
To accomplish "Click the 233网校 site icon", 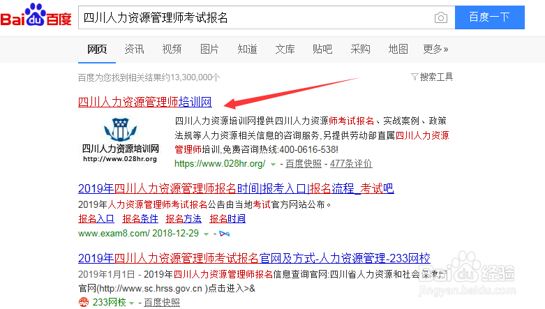I will 84,302.
